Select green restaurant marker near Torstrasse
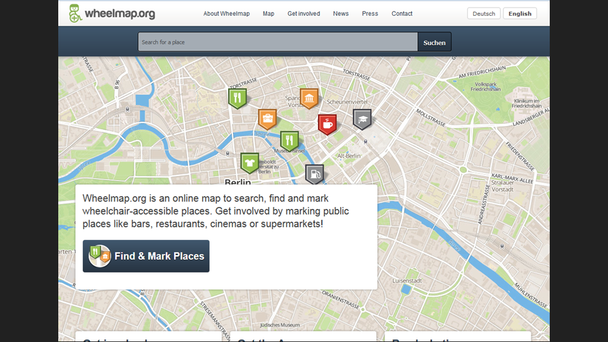608x342 pixels. (237, 98)
